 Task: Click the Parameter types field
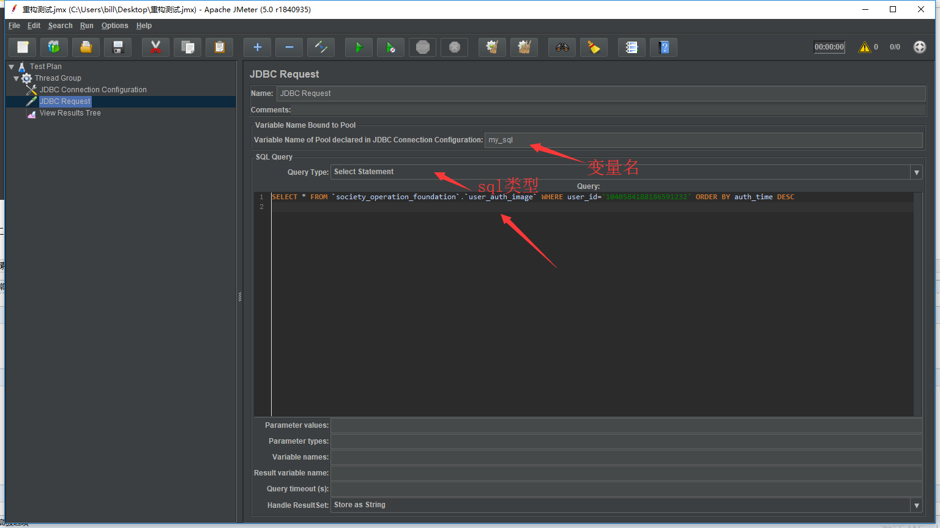(x=626, y=441)
